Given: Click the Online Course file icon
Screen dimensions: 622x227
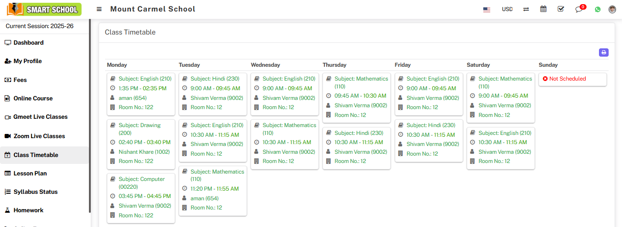Looking at the screenshot, I should coord(7,99).
